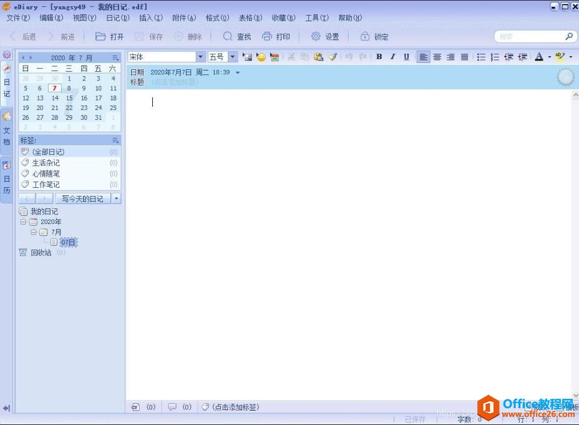Viewport: 579px width, 425px height.
Task: Open the 插入(I) menu
Action: coord(151,17)
